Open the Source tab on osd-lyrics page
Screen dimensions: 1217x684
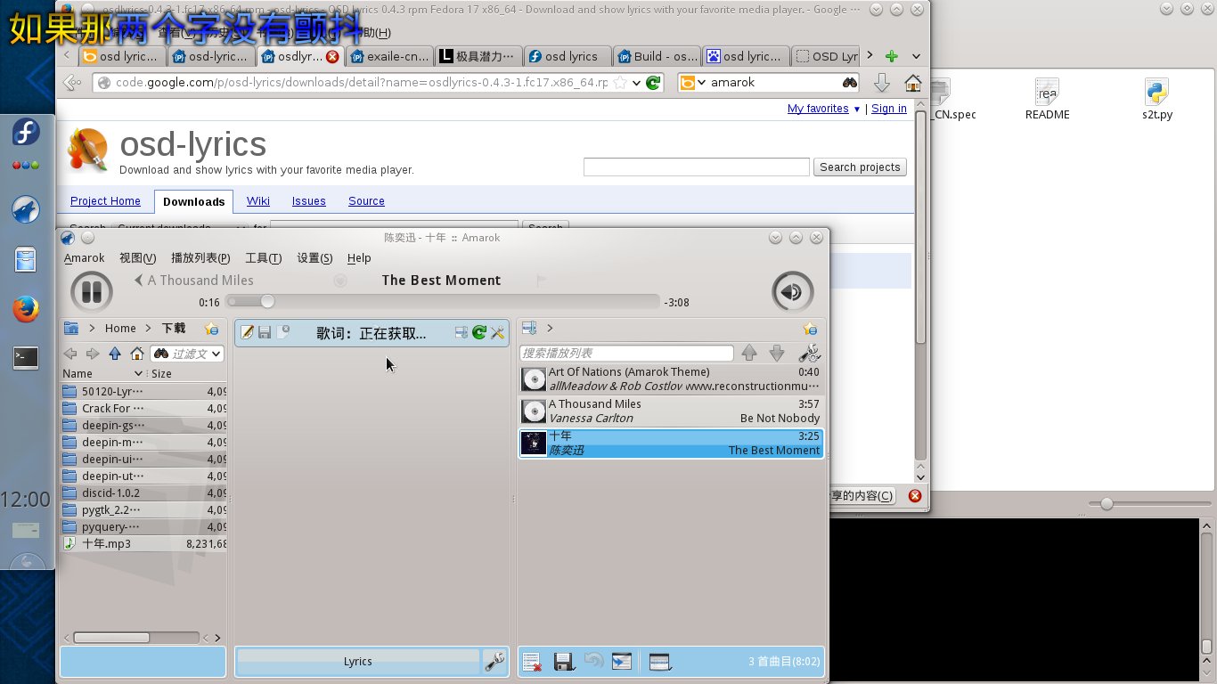[x=366, y=201]
